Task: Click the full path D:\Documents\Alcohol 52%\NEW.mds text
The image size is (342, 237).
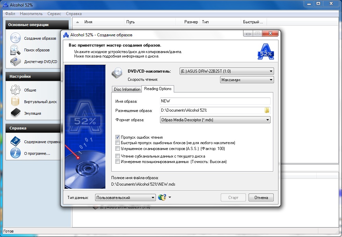Action: click(143, 184)
